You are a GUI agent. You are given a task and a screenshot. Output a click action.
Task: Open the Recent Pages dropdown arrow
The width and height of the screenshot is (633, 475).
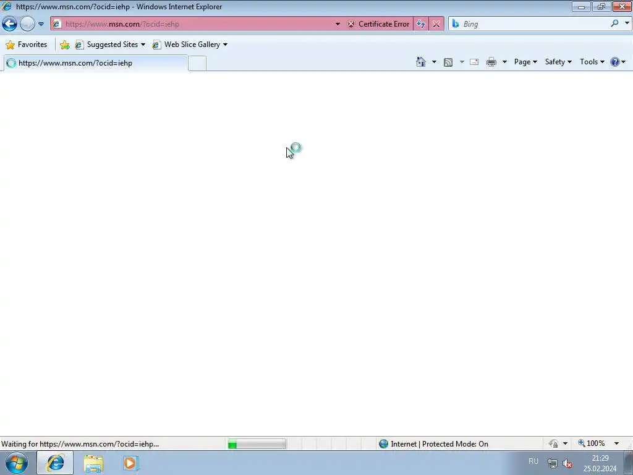point(41,24)
